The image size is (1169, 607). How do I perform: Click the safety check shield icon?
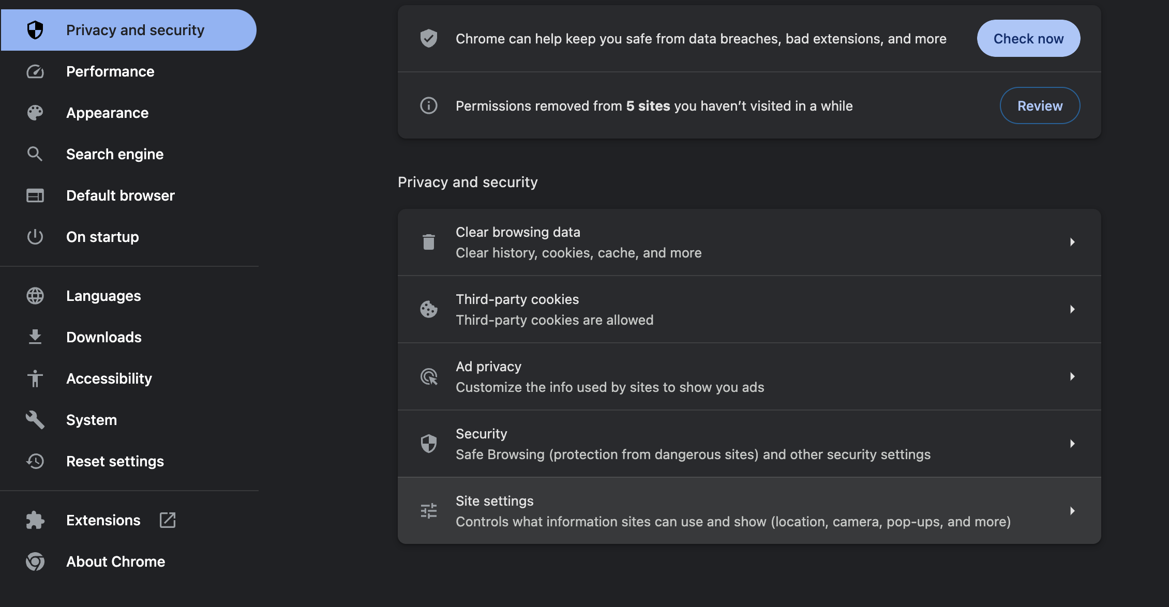click(429, 38)
